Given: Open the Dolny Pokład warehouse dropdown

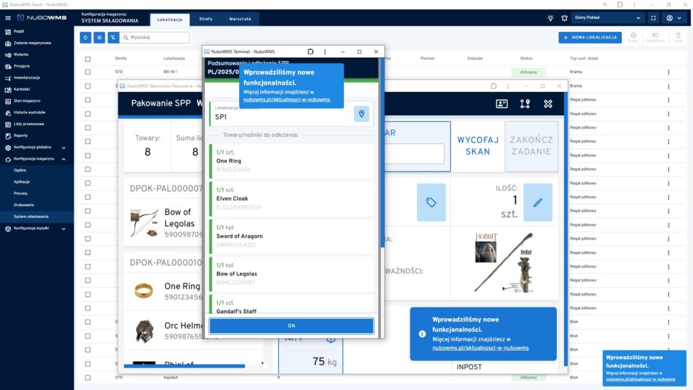Looking at the screenshot, I should point(607,18).
